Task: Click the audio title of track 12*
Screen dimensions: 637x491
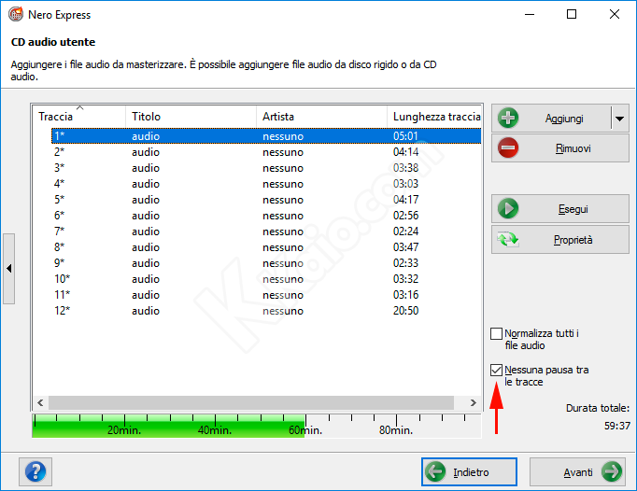Action: click(146, 311)
